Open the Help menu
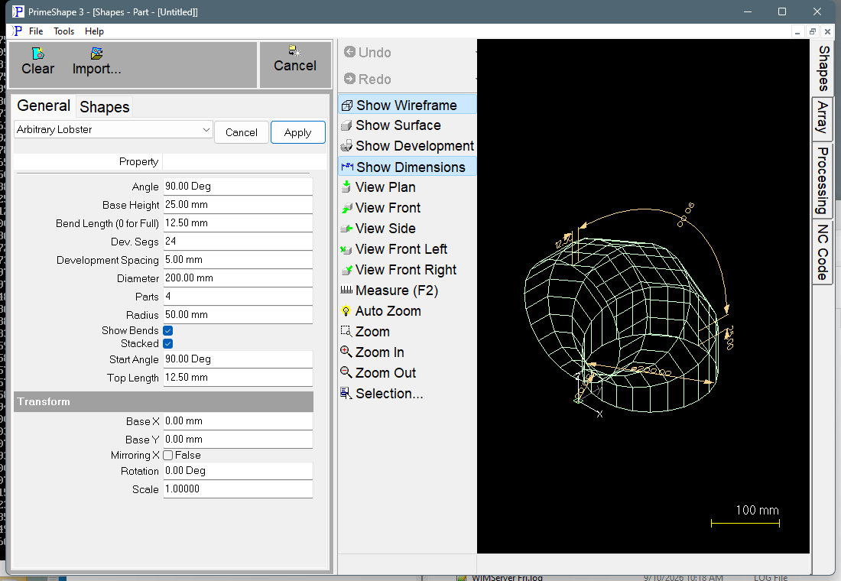 [94, 31]
